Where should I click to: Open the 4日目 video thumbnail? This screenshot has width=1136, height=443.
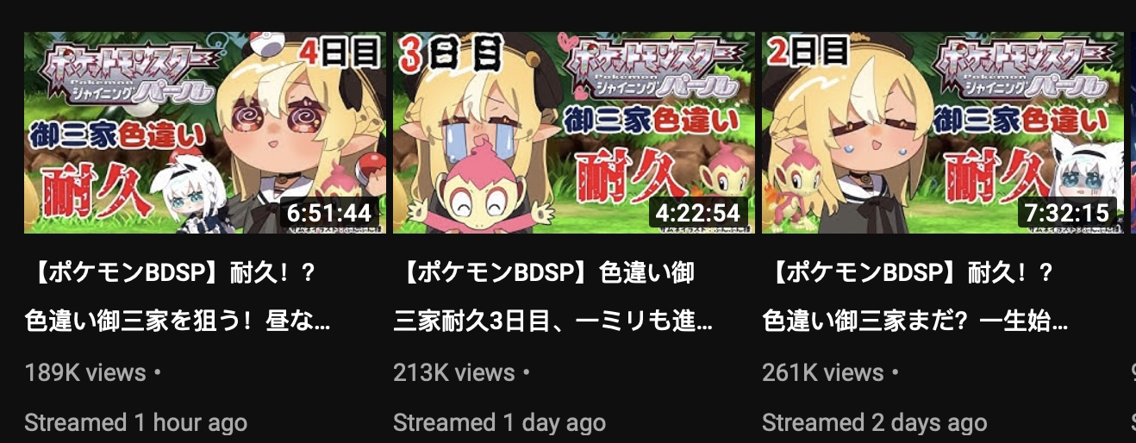click(x=205, y=133)
